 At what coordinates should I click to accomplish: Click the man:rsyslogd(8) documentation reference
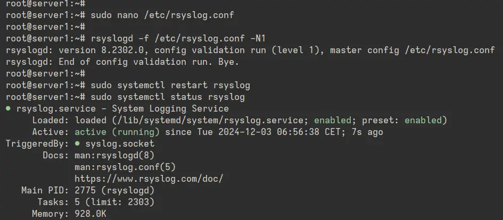[x=114, y=155]
